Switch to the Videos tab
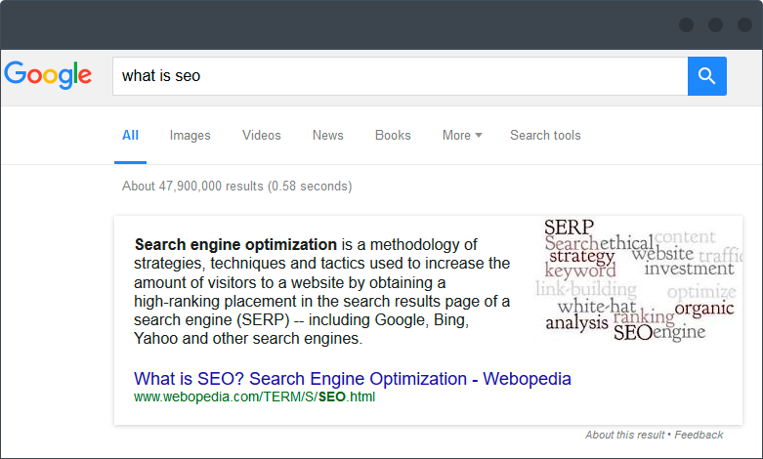This screenshot has height=459, width=763. (x=261, y=135)
